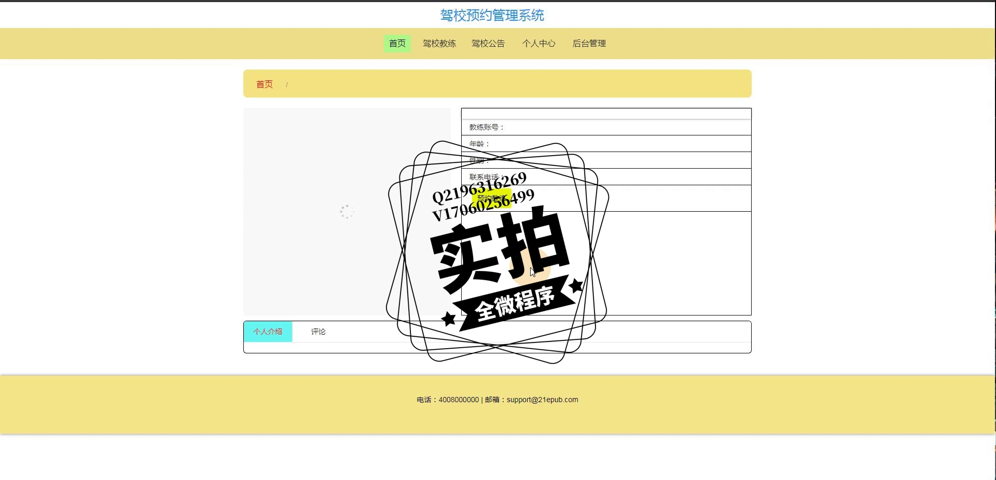
Task: Open 个人中心 menu item
Action: pos(538,44)
